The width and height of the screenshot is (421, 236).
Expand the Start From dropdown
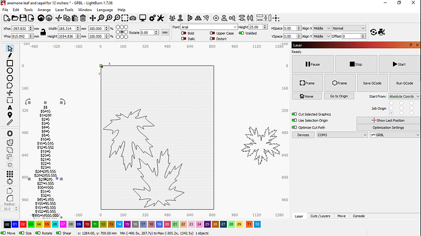coord(404,96)
